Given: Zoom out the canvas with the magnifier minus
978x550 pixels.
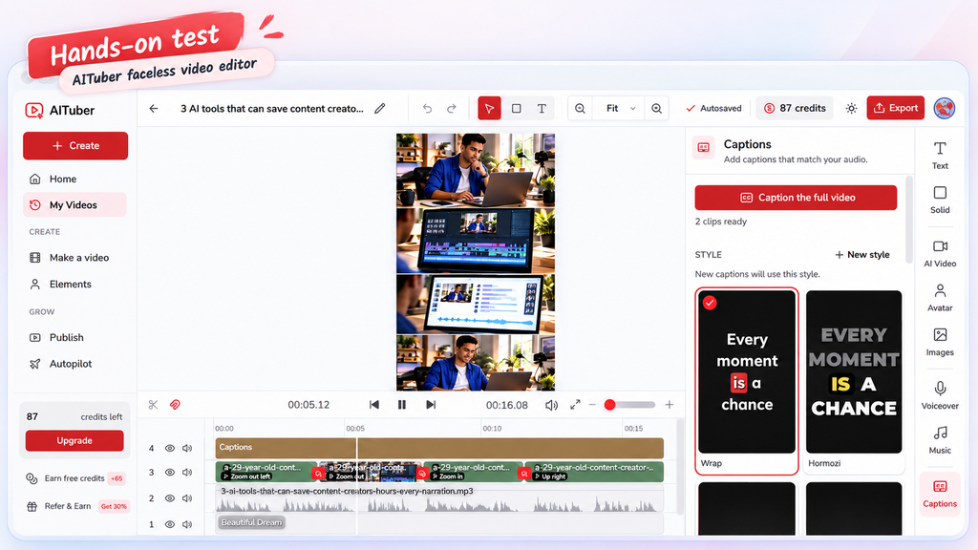Looking at the screenshot, I should (x=580, y=109).
